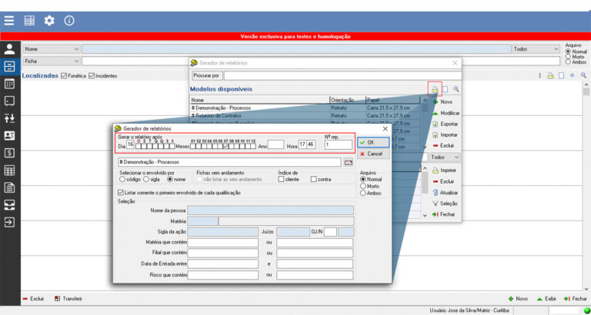The width and height of the screenshot is (591, 315).
Task: Open the calendar grid icon in the left sidebar
Action: pyautogui.click(x=9, y=85)
